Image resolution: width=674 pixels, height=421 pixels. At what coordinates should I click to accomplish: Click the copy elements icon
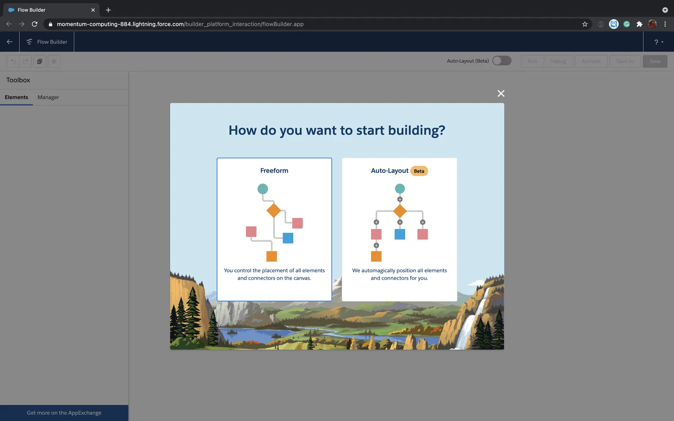[x=40, y=61]
